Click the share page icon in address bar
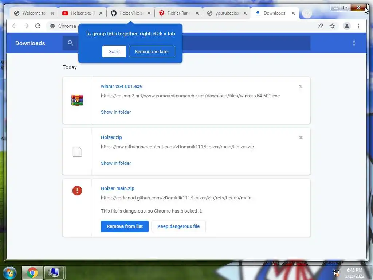Screen dimensions: 373x280 click(321, 26)
